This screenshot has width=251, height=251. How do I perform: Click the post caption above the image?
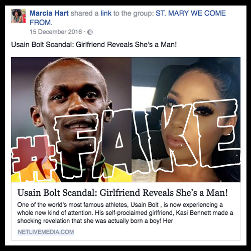[94, 45]
